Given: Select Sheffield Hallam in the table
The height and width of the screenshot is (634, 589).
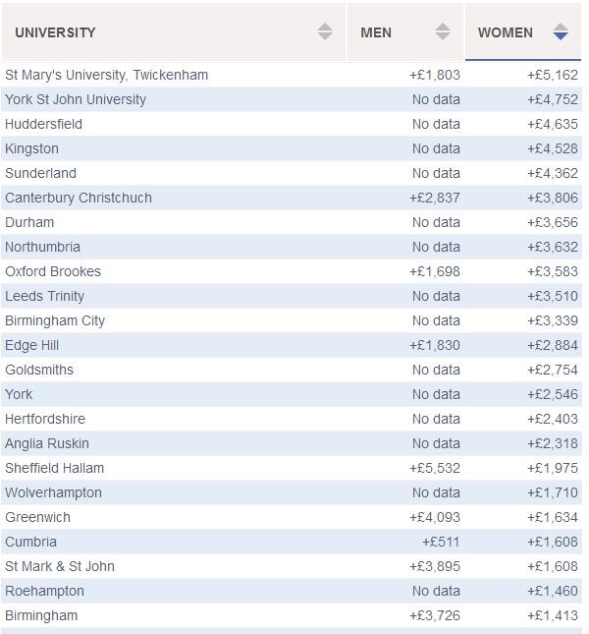Looking at the screenshot, I should pos(54,468).
